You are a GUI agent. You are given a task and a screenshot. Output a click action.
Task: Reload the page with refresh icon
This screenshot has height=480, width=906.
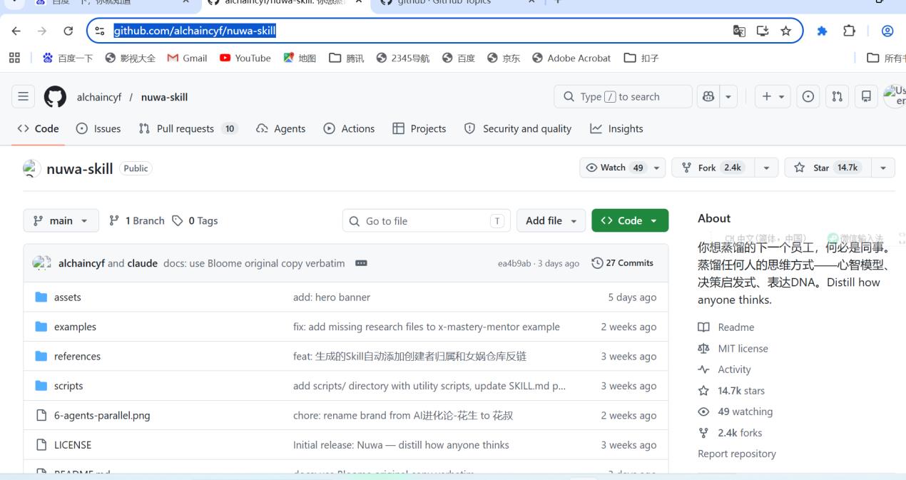[x=68, y=31]
